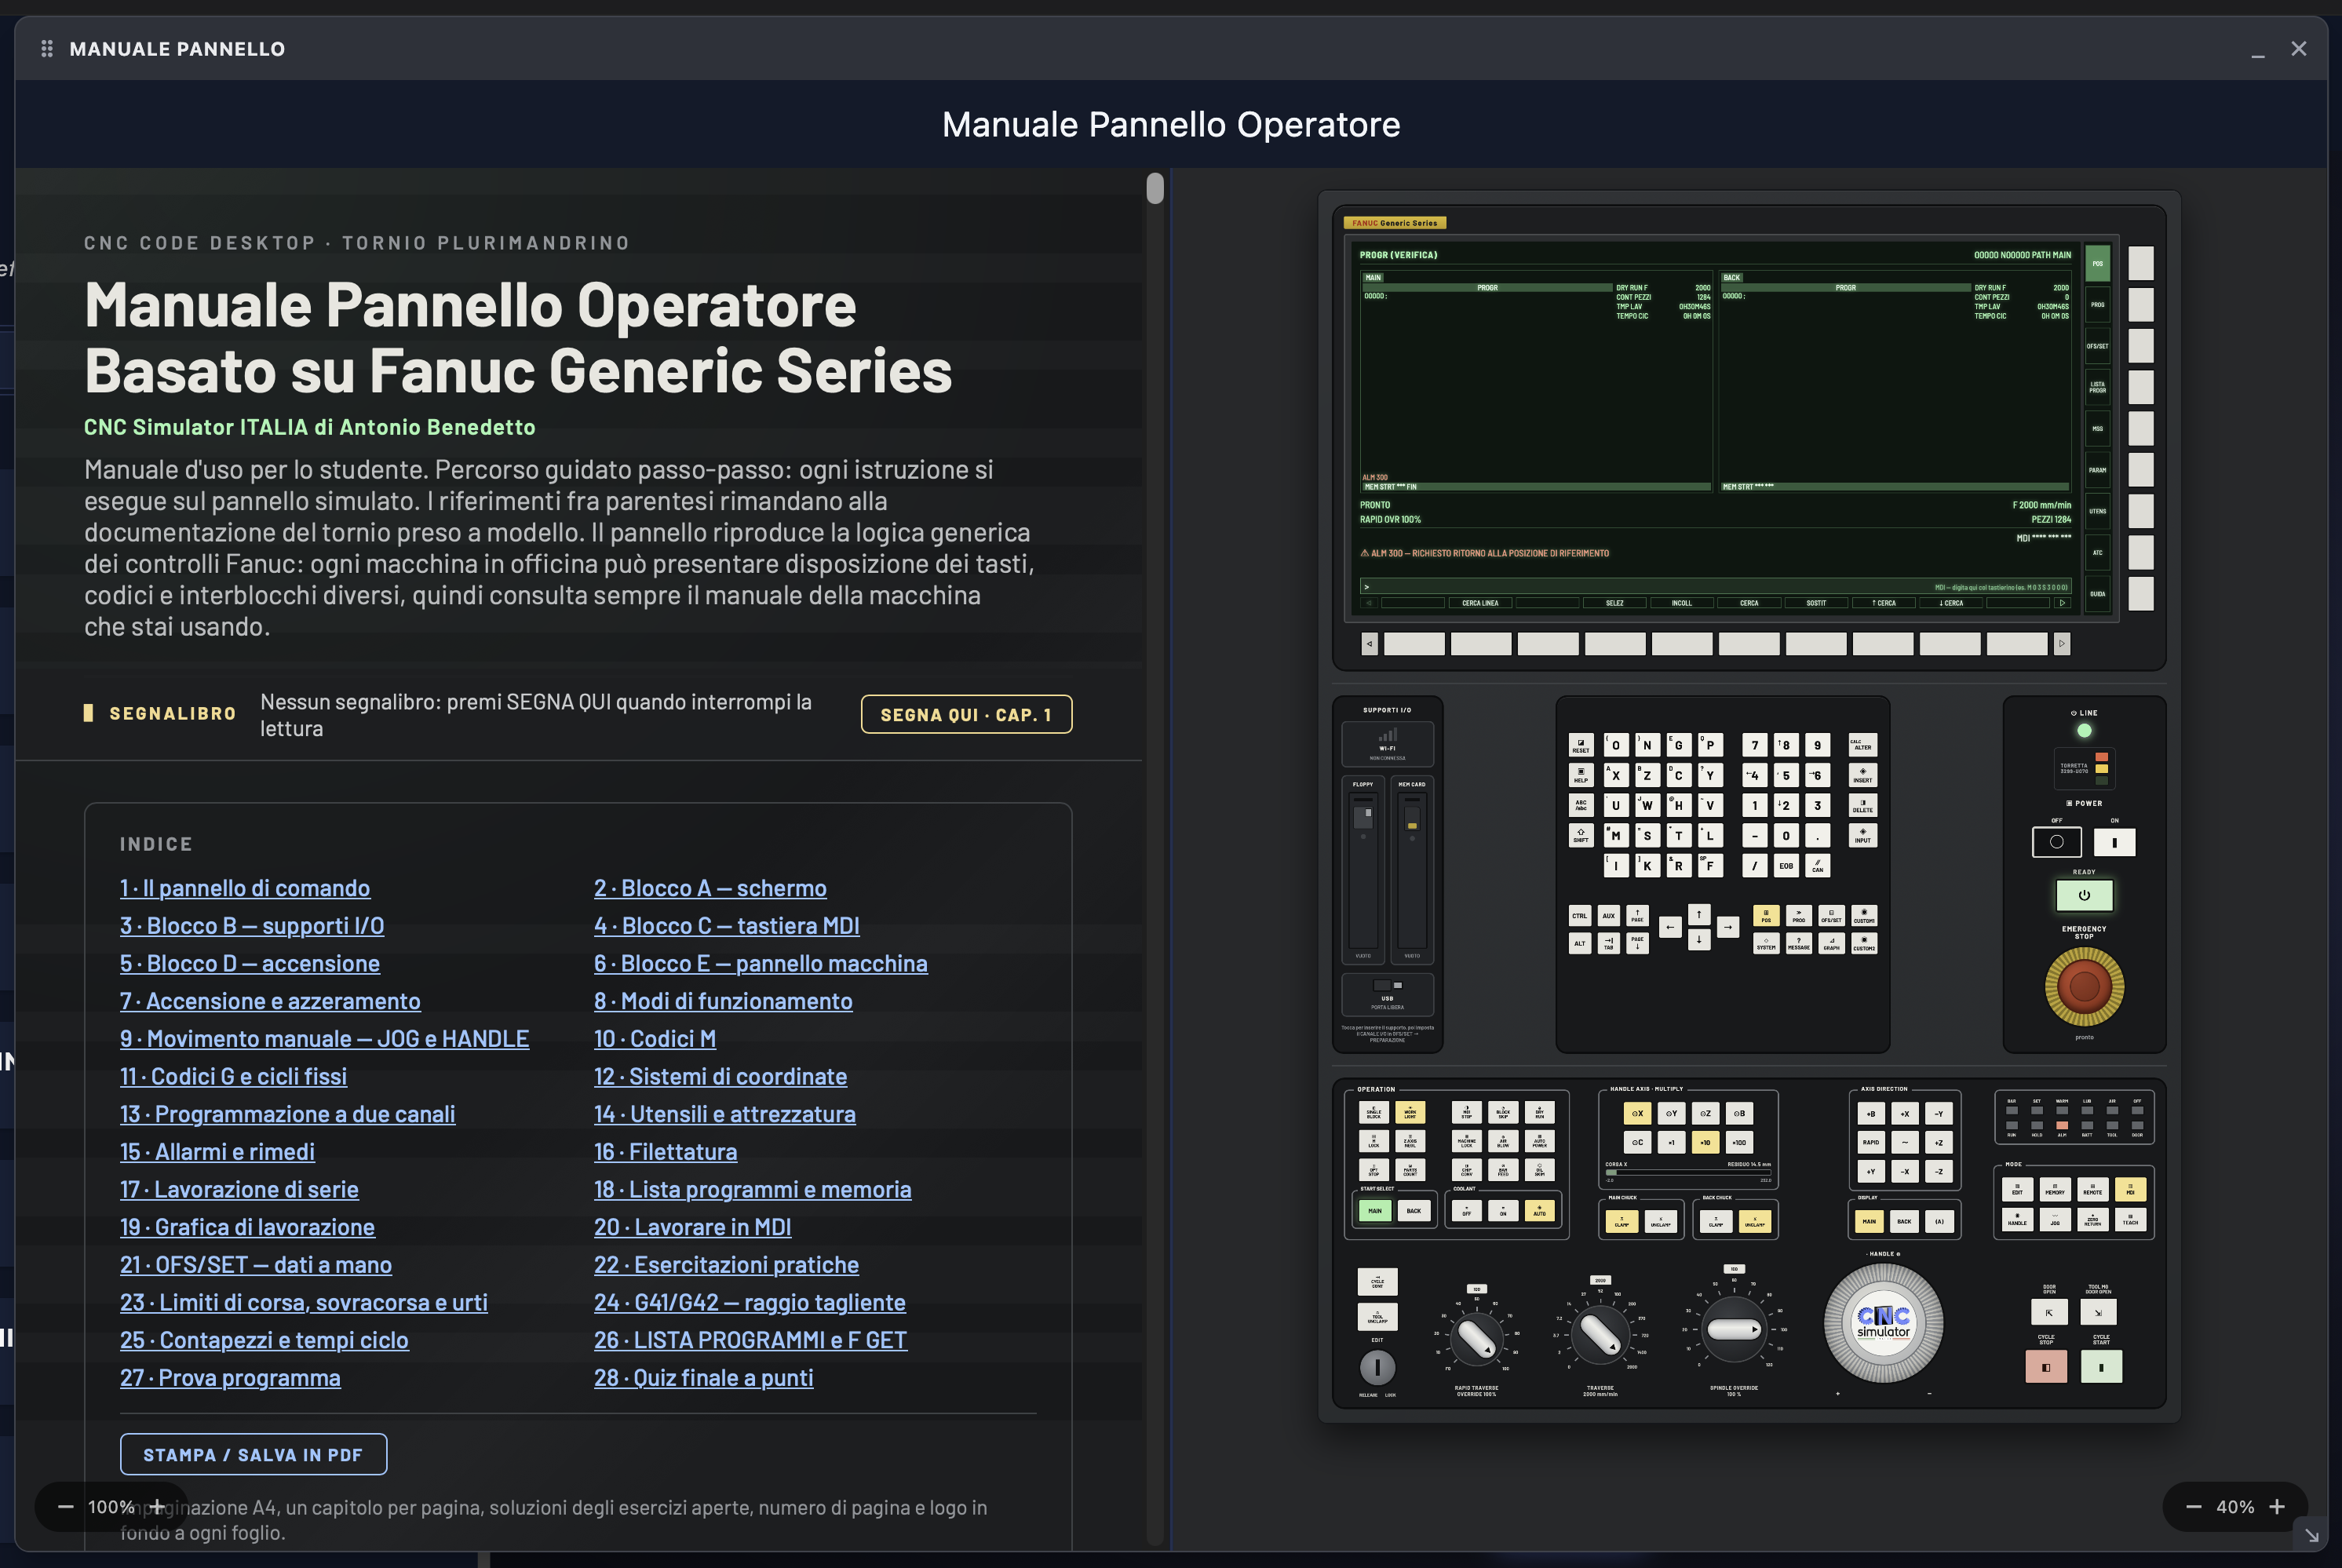Click the DOOR OPEN arrow button

pyautogui.click(x=2049, y=1311)
